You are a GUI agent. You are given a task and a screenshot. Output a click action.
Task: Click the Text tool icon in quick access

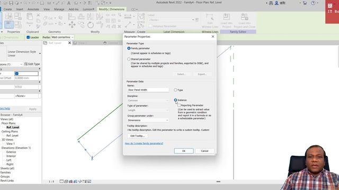pos(69,3)
